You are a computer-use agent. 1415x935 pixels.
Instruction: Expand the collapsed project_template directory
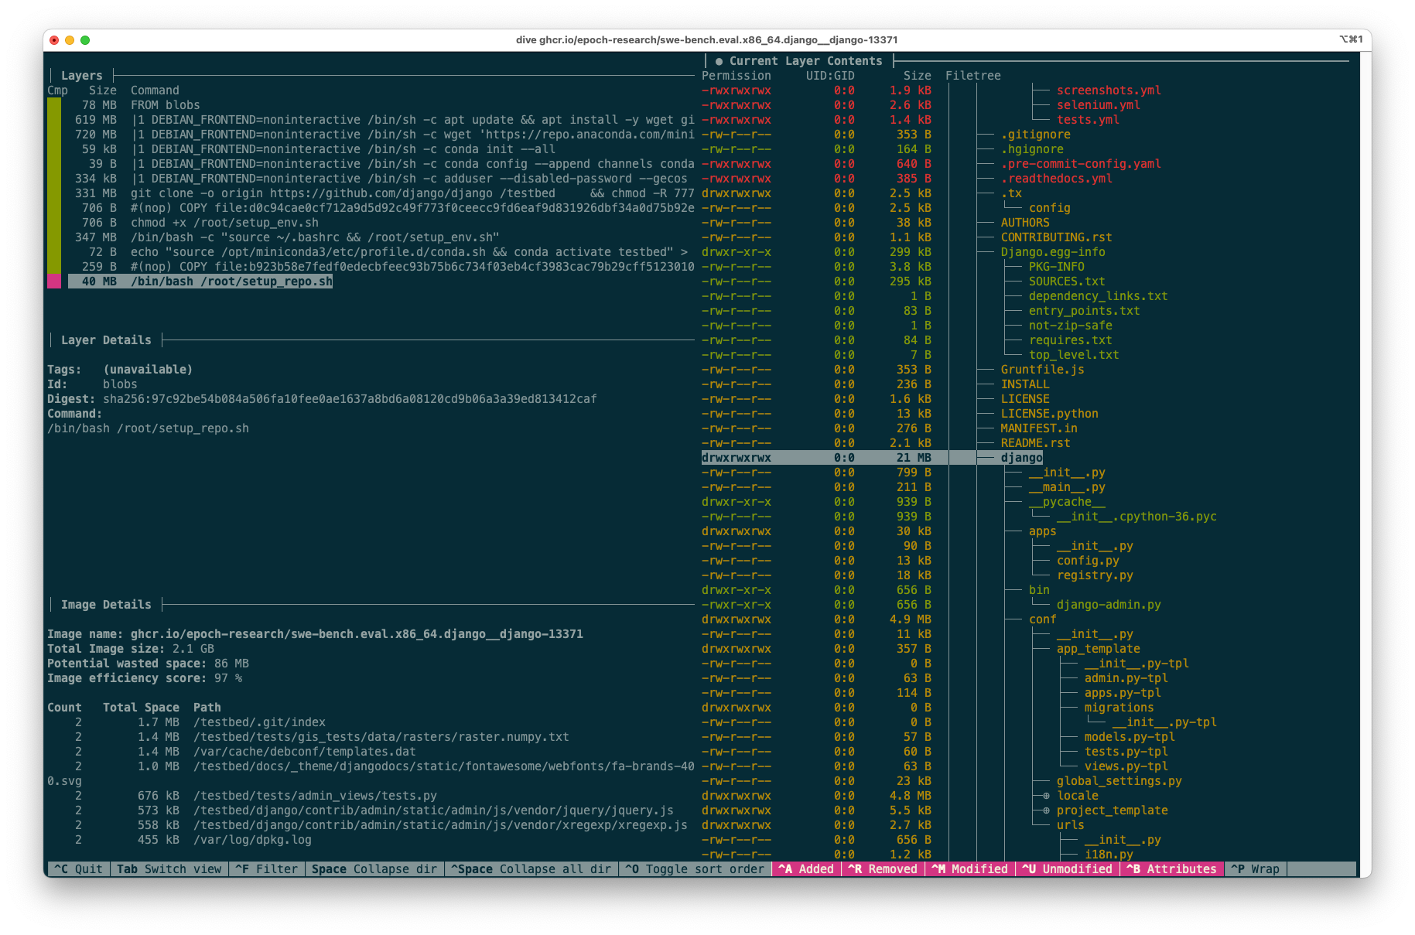pyautogui.click(x=1047, y=810)
